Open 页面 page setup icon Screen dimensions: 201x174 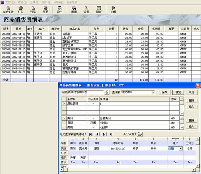point(45,10)
